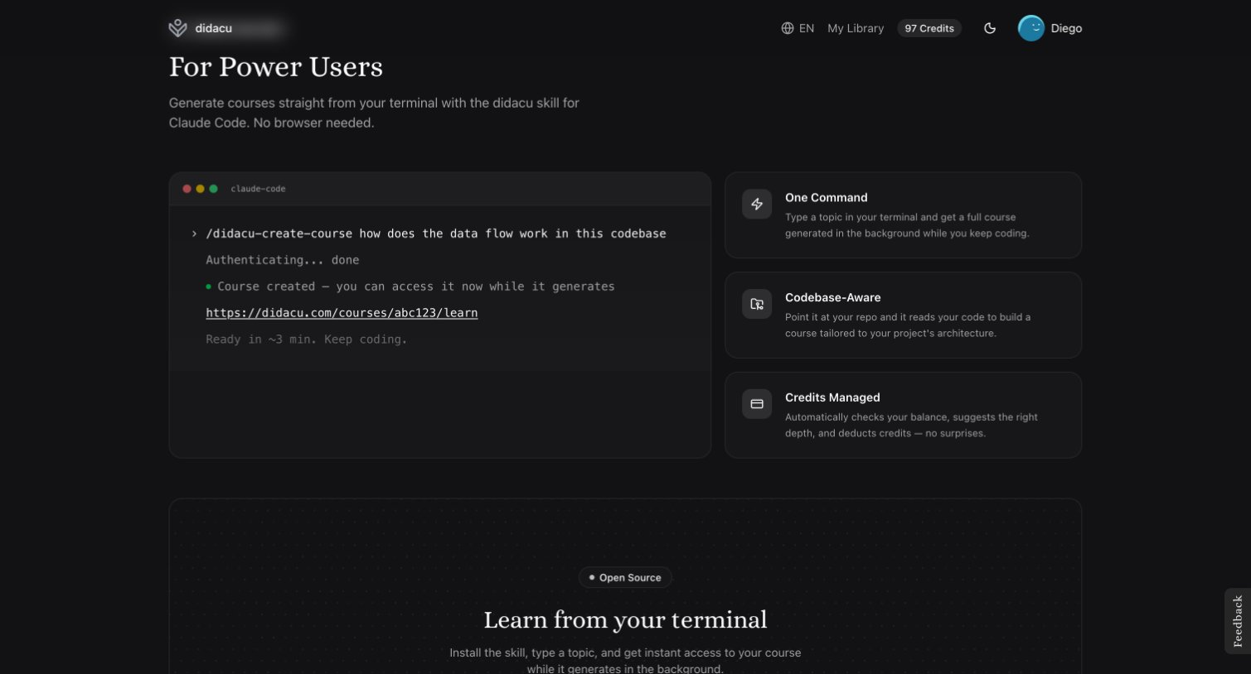Select the /didacu-create-course command line
1251x674 pixels.
pyautogui.click(x=436, y=233)
